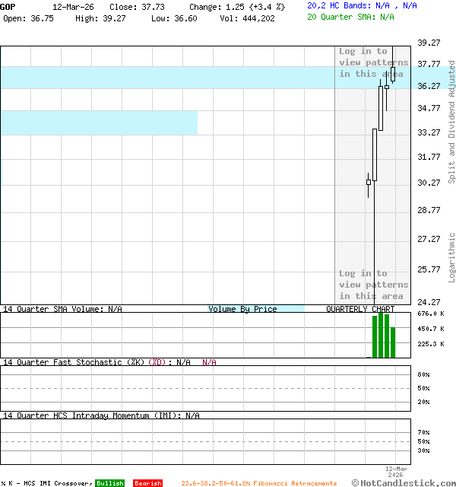Click the small doji candlestick near 30.27
The width and height of the screenshot is (456, 487).
pos(369,183)
